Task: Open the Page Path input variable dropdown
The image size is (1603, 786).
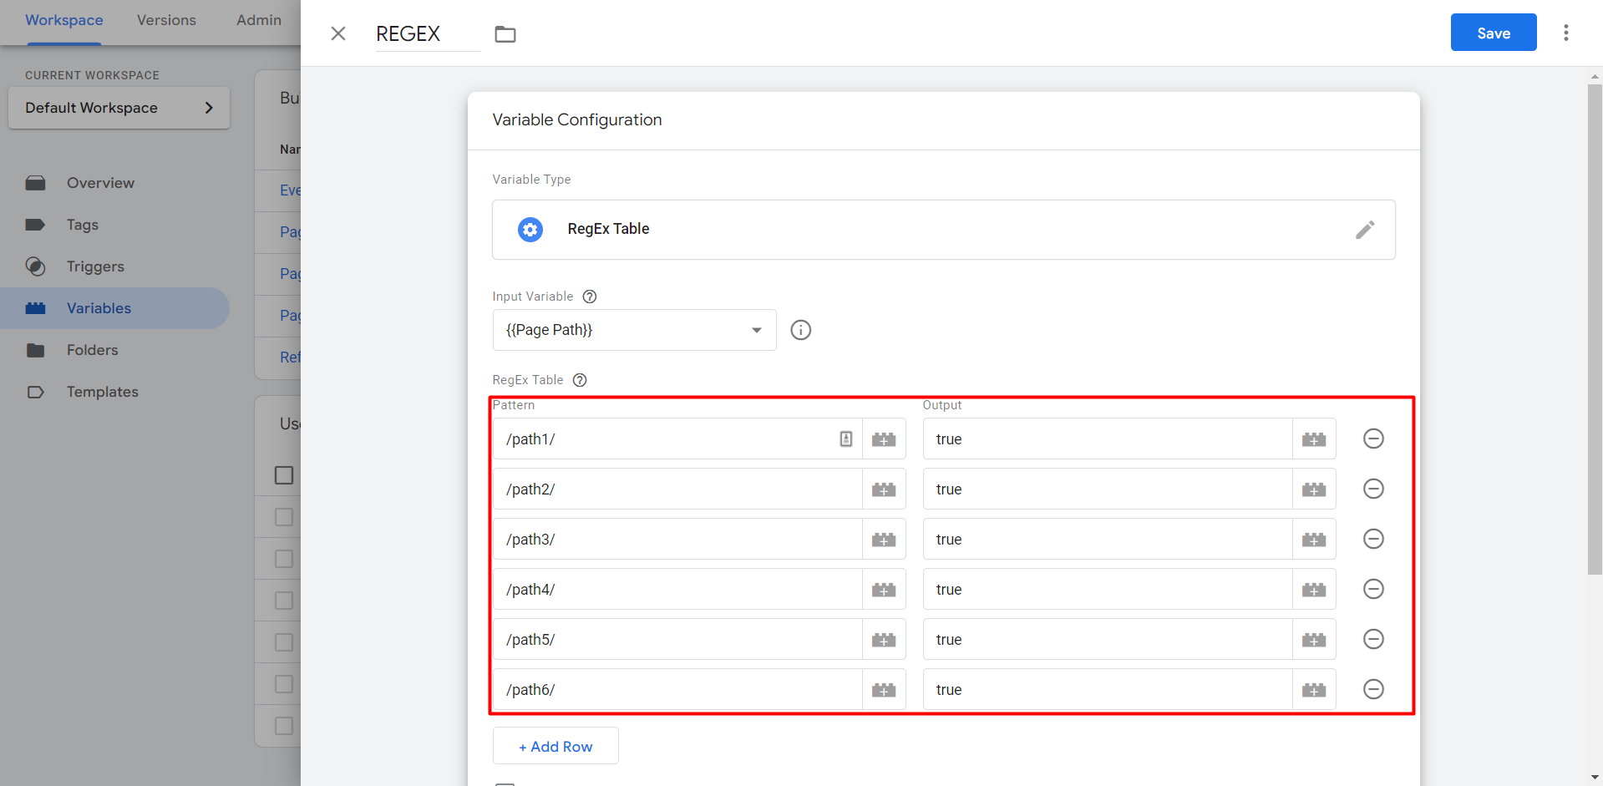Action: (x=635, y=330)
